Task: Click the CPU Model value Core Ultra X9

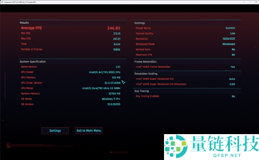Action: [101, 88]
